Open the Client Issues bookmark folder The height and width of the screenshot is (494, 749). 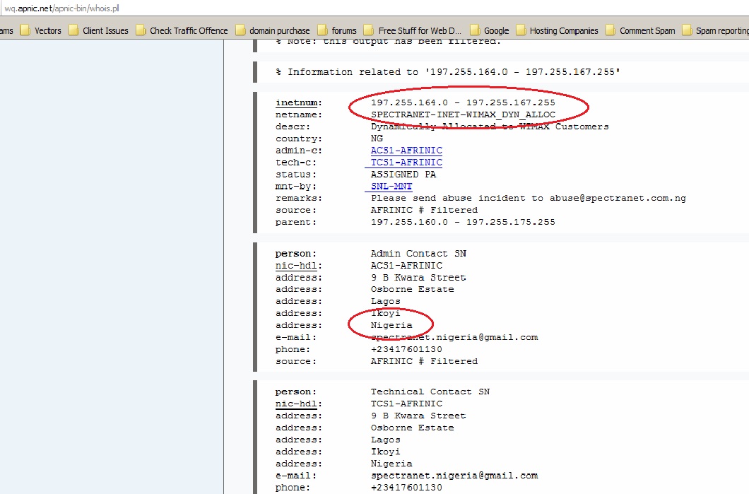pyautogui.click(x=98, y=30)
